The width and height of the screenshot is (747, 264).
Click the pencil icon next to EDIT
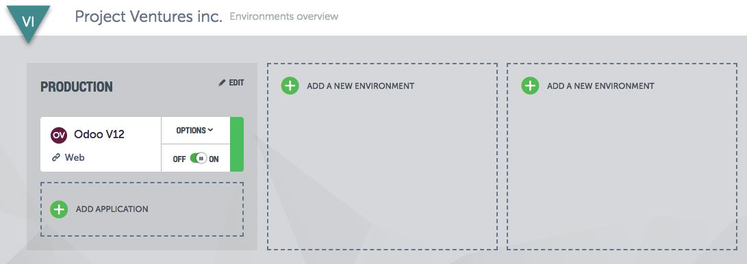(222, 83)
